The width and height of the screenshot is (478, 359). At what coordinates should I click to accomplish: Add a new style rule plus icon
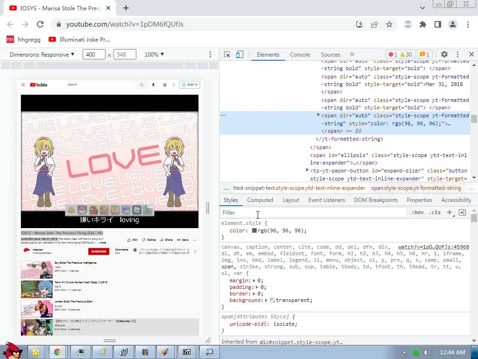450,213
